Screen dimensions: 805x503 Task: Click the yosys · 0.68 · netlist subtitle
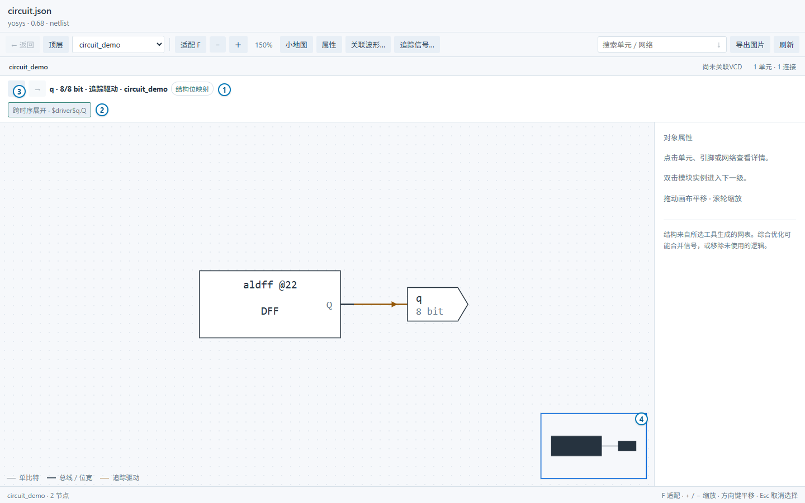39,23
